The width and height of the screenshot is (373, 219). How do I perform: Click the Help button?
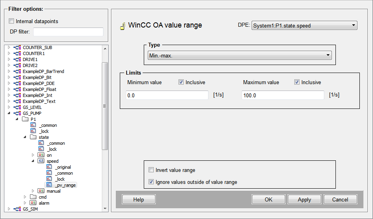139,199
